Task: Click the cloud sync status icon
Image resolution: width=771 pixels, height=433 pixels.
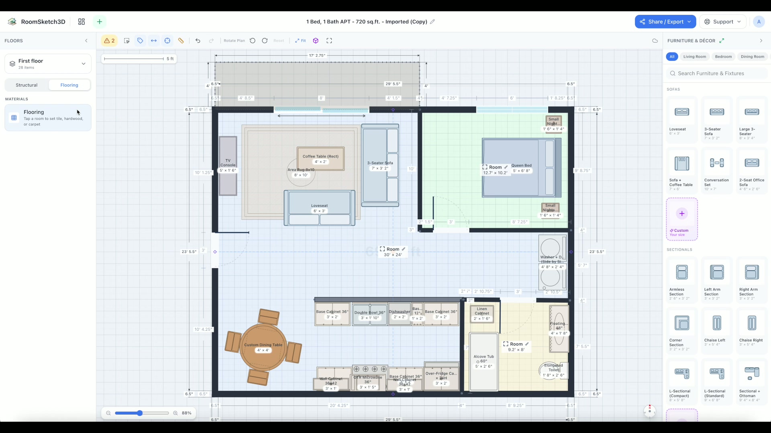Action: [655, 40]
